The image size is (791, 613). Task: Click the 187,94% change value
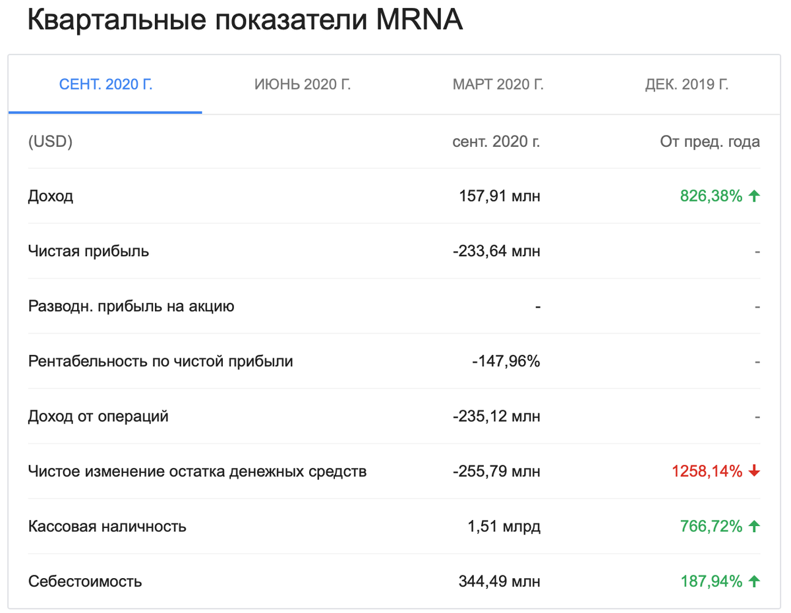(x=711, y=581)
